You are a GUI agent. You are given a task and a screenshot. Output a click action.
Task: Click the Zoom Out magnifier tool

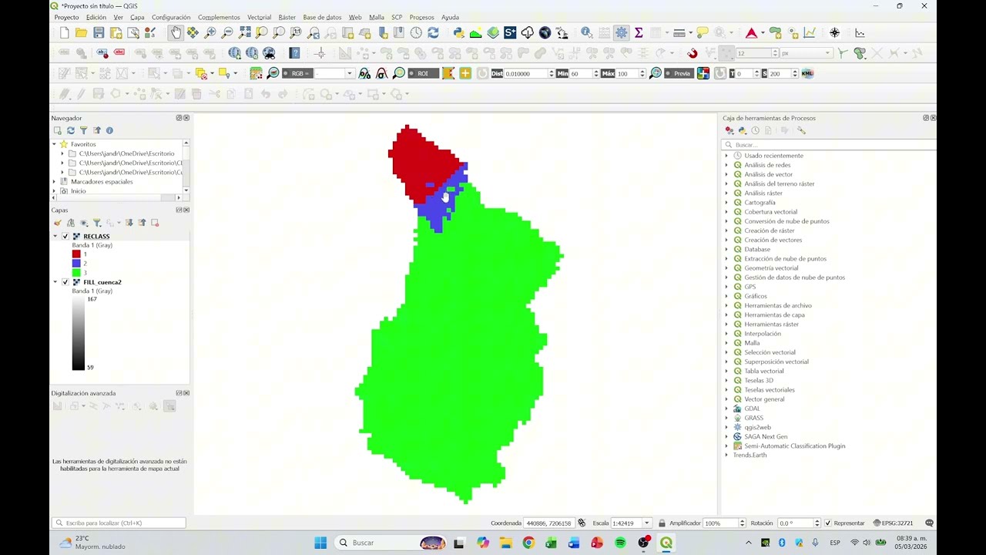227,32
